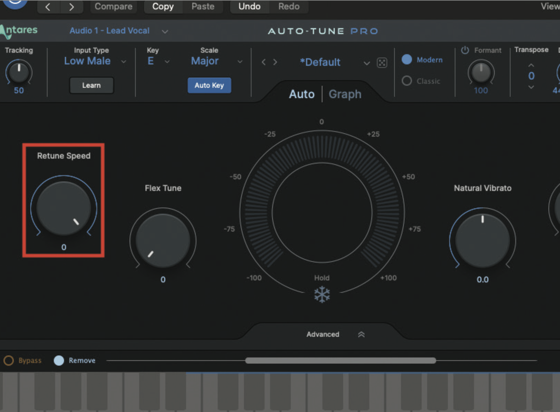This screenshot has width=560, height=412.
Task: Enable the Bypass toggle
Action: [x=8, y=360]
